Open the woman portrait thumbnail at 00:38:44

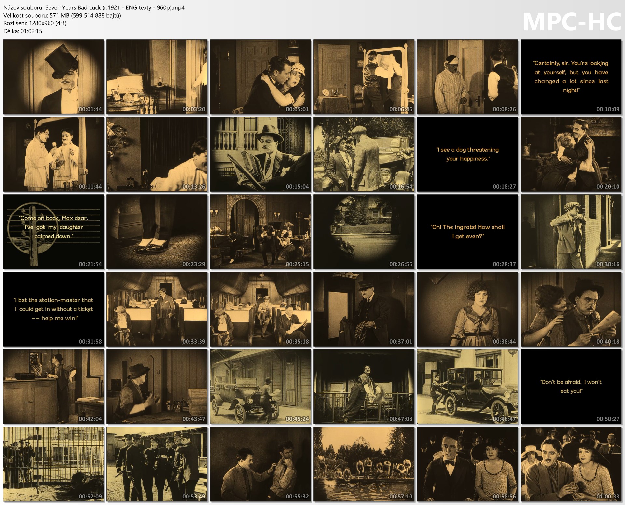[x=467, y=309]
